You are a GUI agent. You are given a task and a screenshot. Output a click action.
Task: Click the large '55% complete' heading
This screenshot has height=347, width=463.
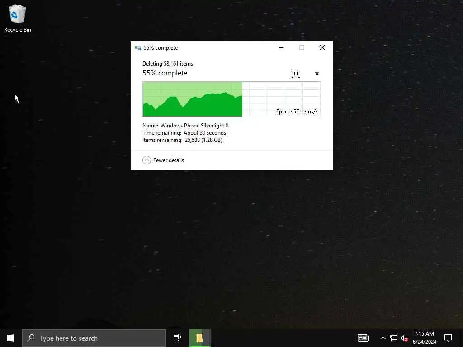click(165, 73)
